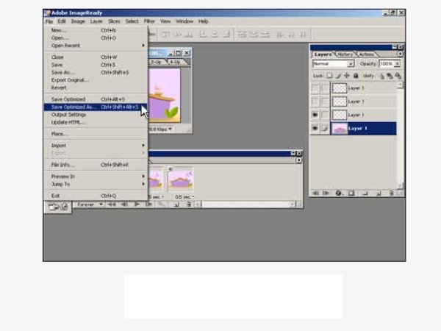441x331 pixels.
Task: Click Unify layer visibility icon
Action: (390, 76)
